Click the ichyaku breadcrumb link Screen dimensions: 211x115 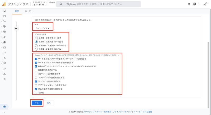52,2
